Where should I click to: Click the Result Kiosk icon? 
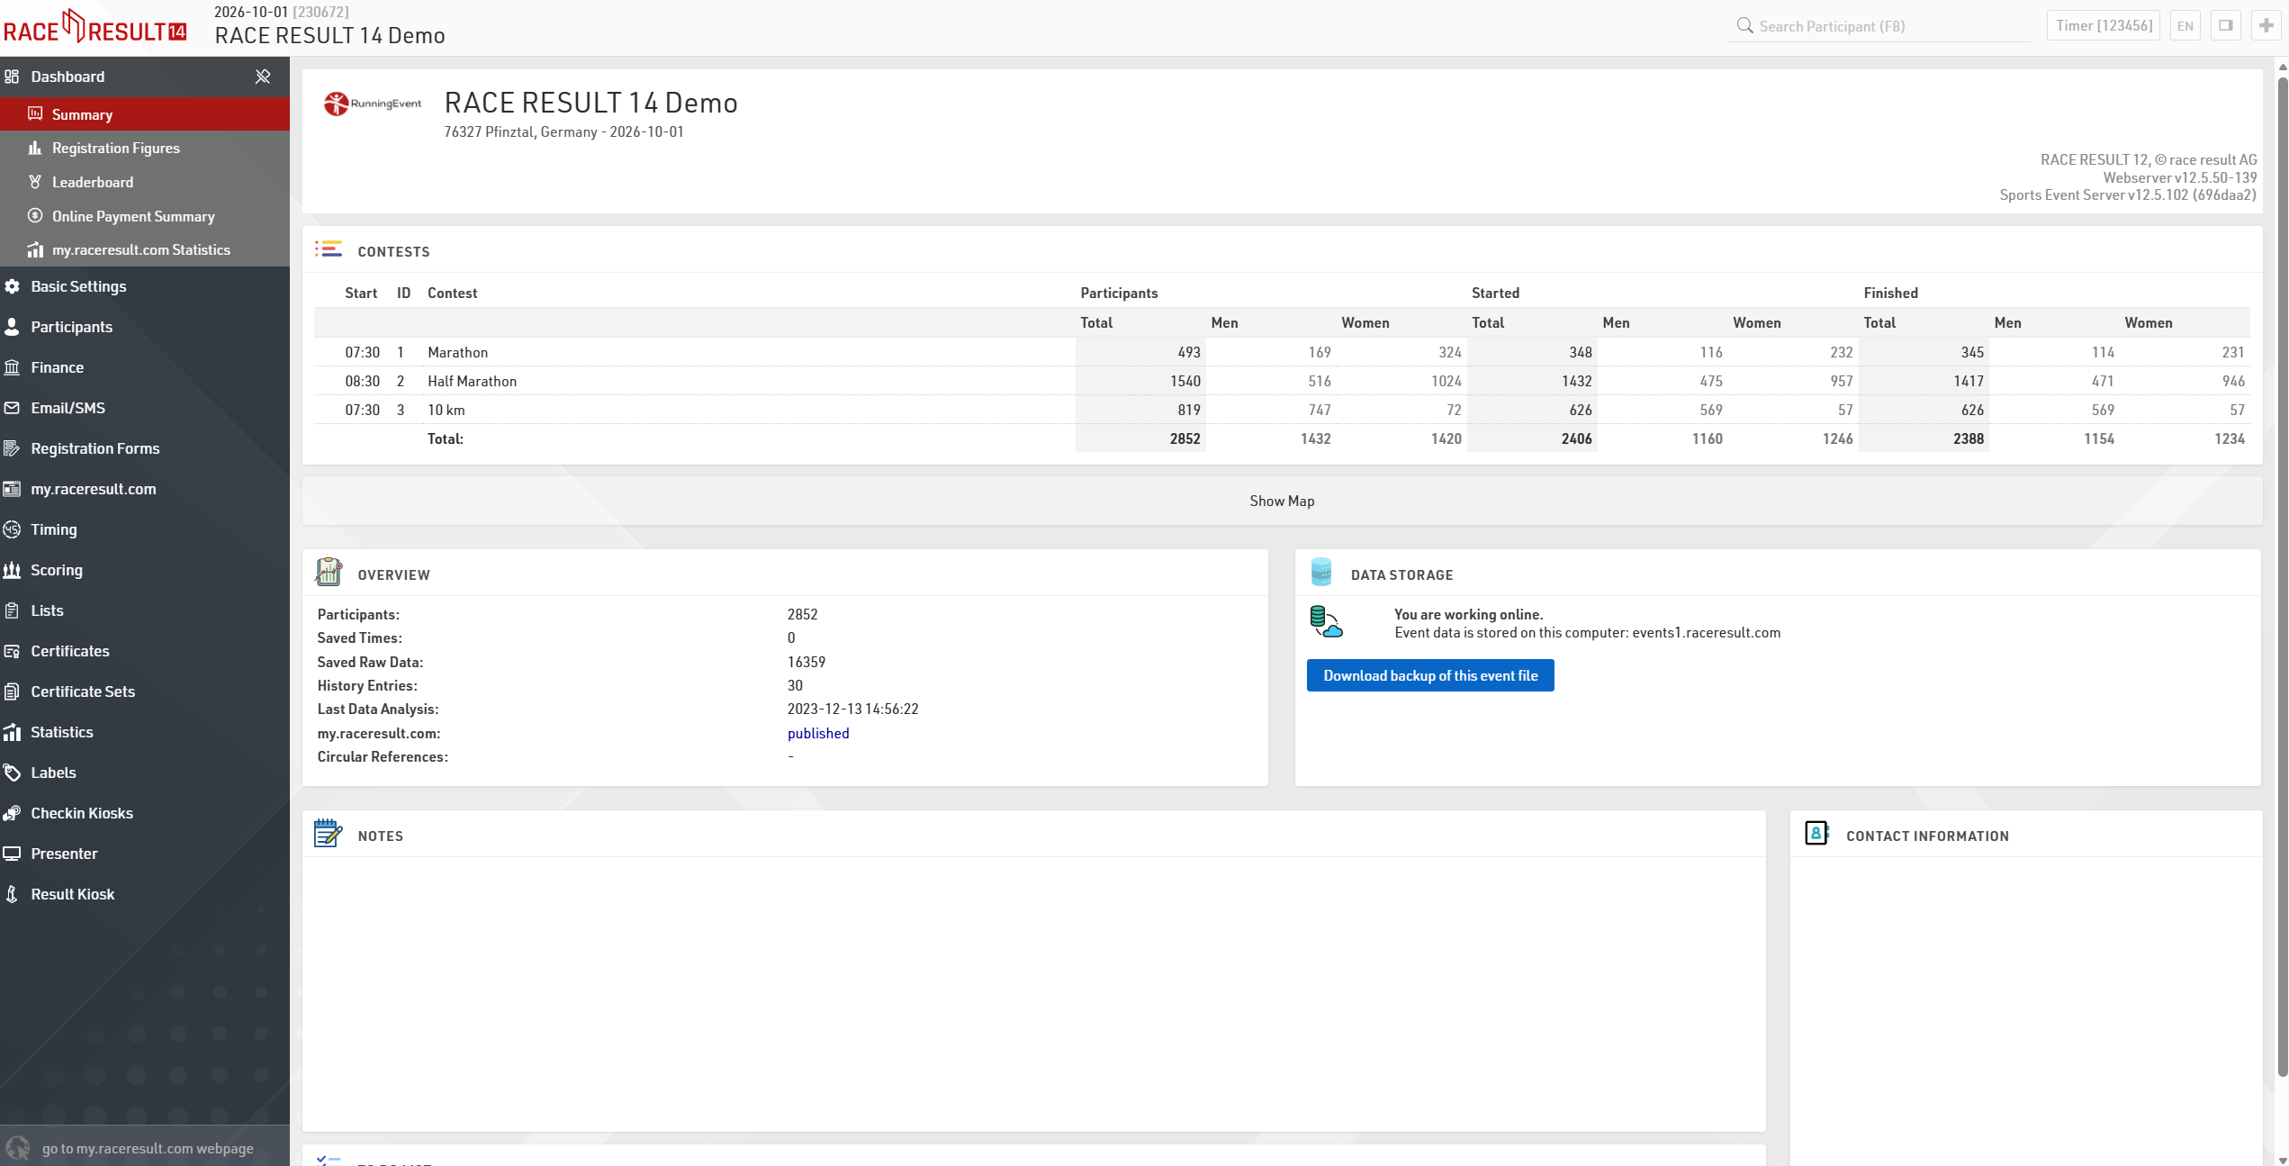pos(12,894)
